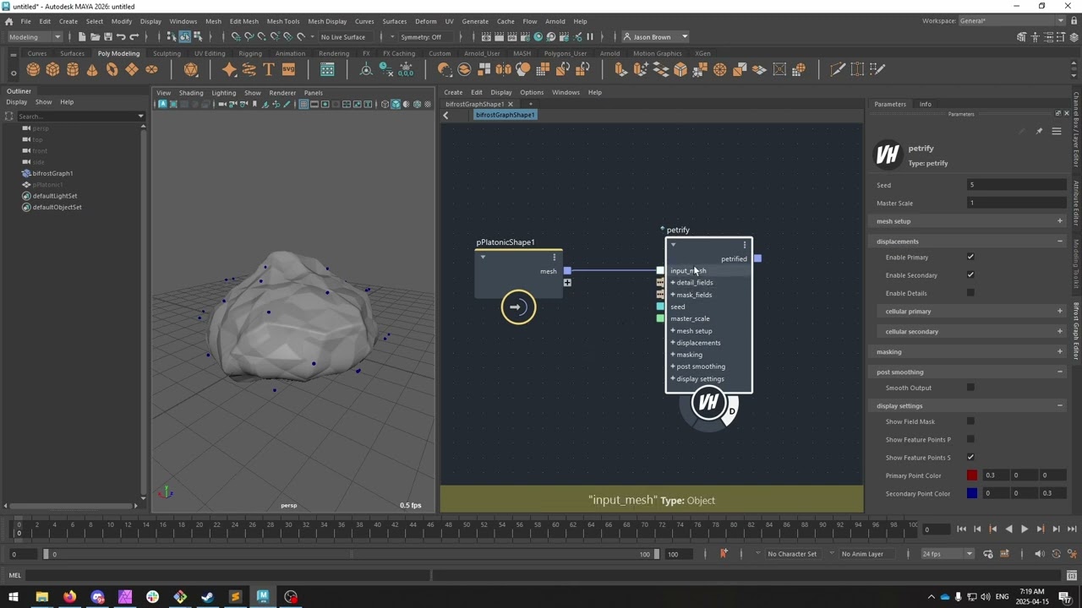The width and height of the screenshot is (1082, 608).
Task: Click the pPlatonicShape1 node output arrow icon
Action: tap(518, 307)
